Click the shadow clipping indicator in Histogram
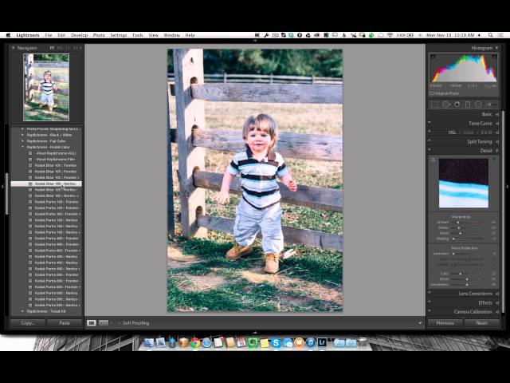This screenshot has height=383, width=510. (433, 57)
